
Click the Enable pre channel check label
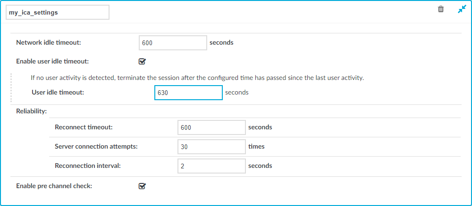tap(54, 186)
